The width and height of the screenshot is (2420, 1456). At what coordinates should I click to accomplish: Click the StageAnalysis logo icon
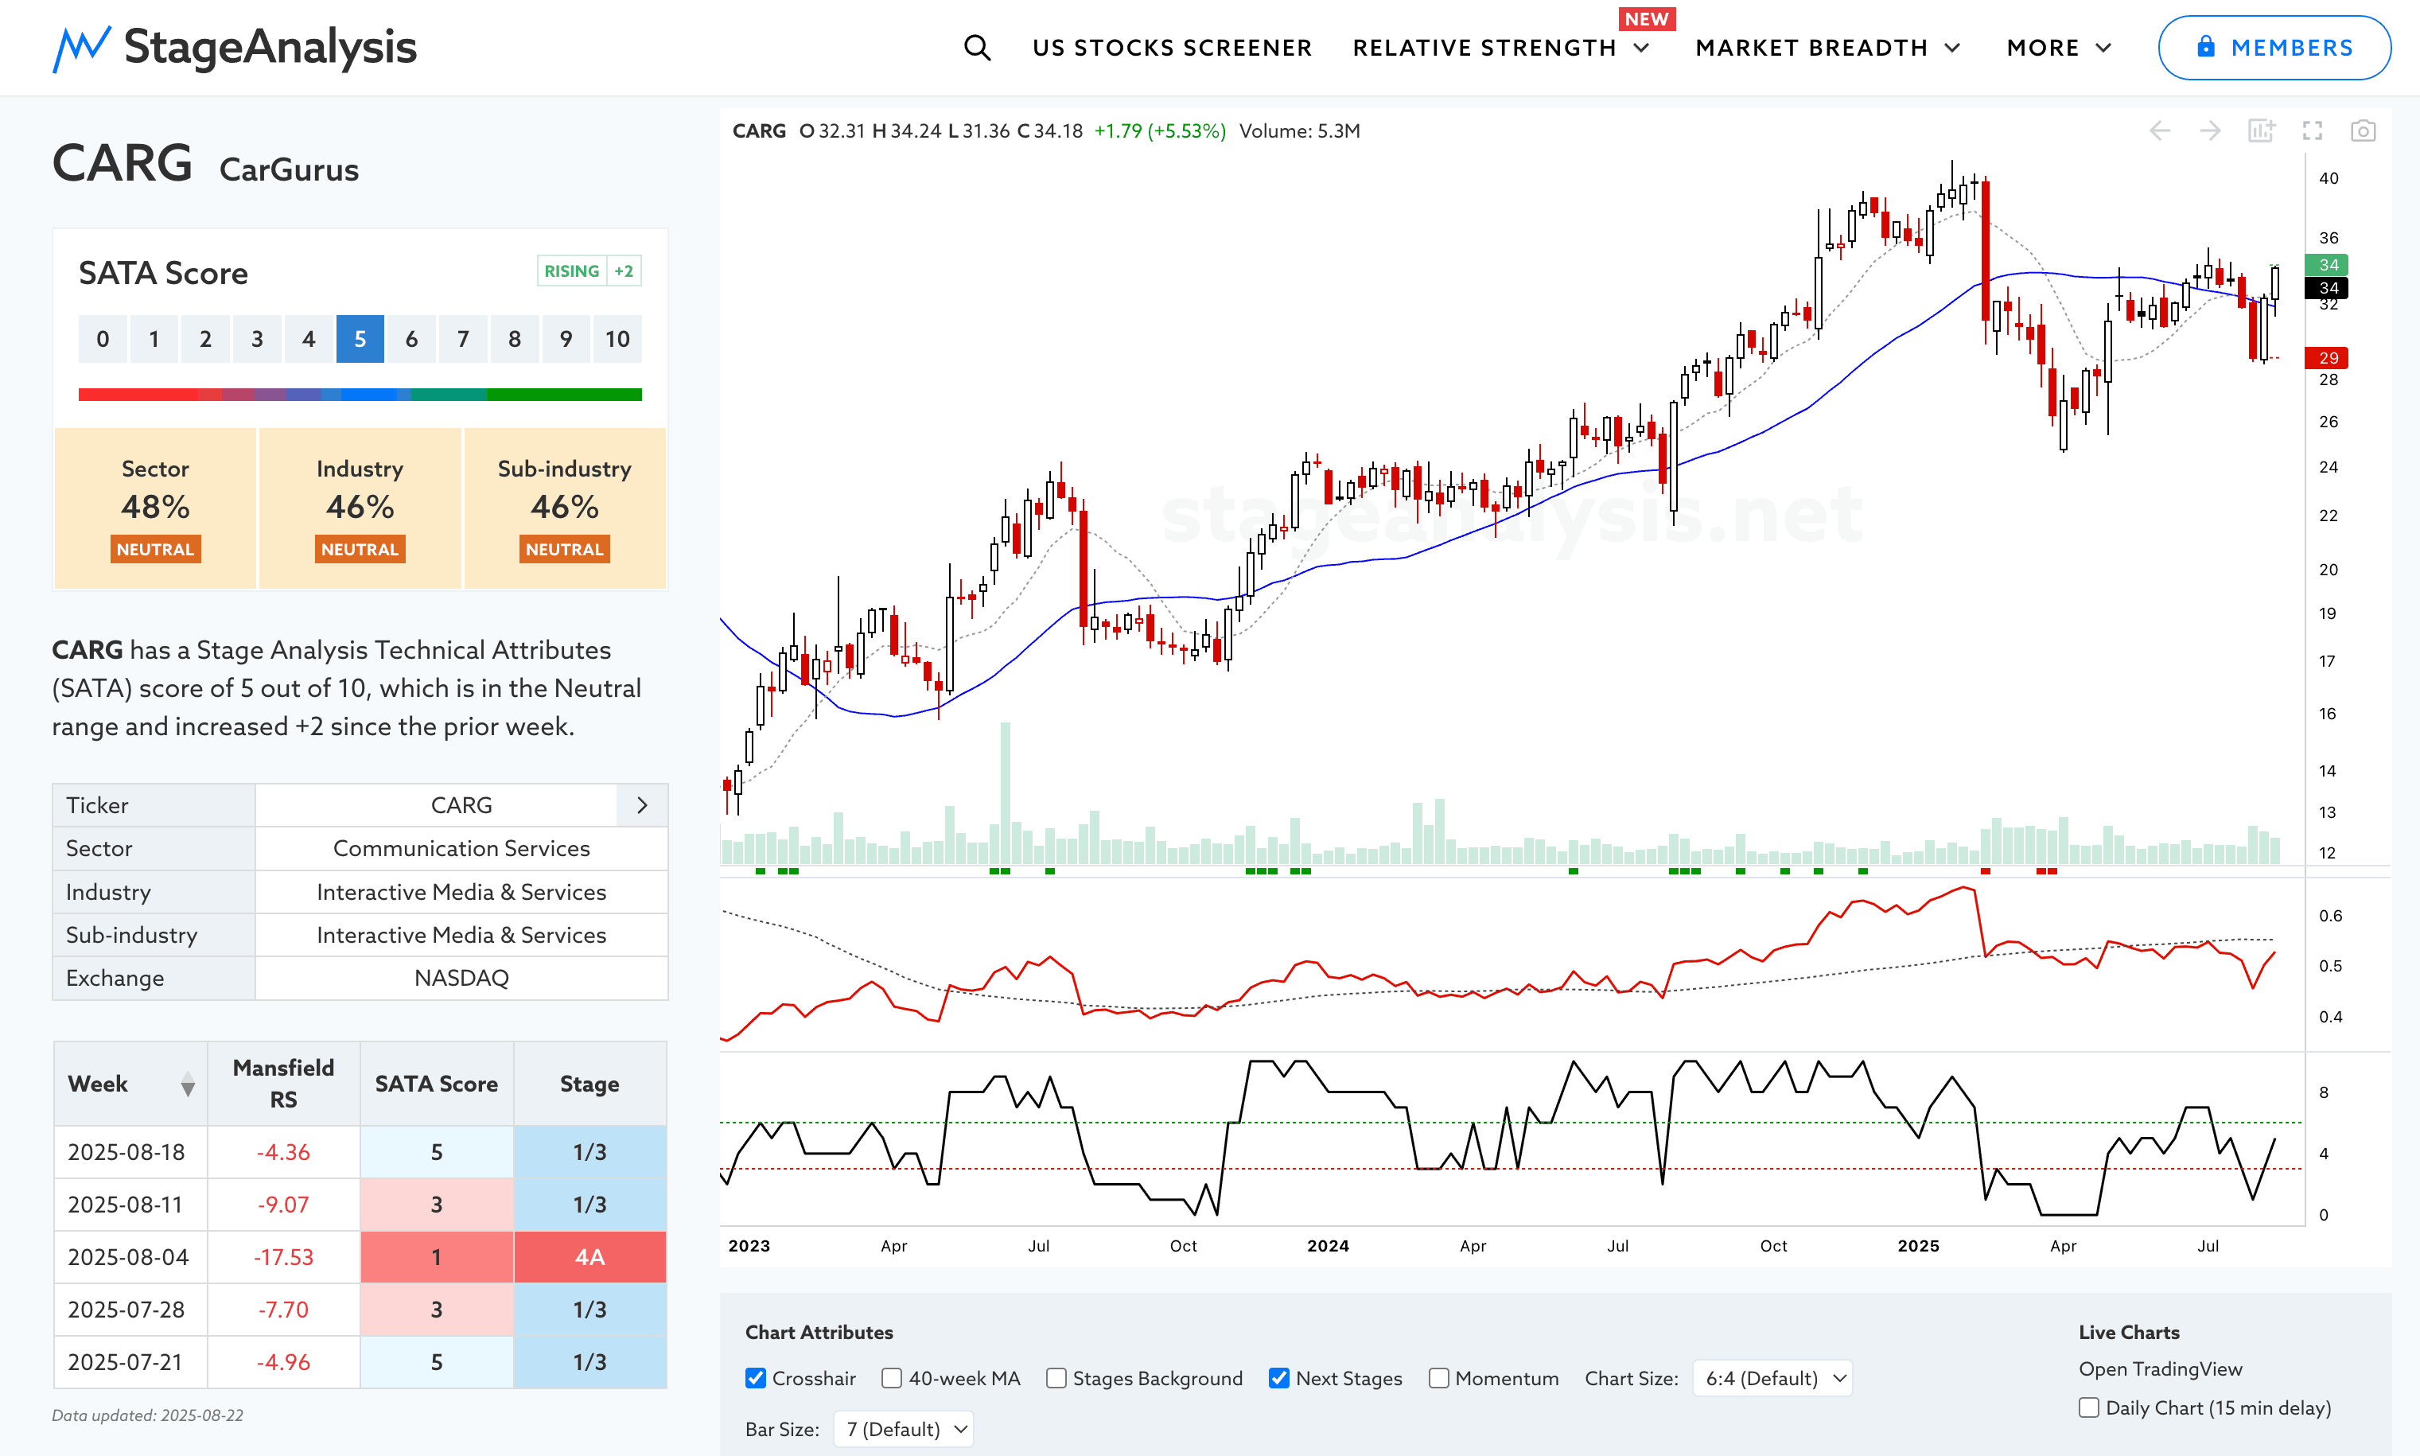(81, 48)
